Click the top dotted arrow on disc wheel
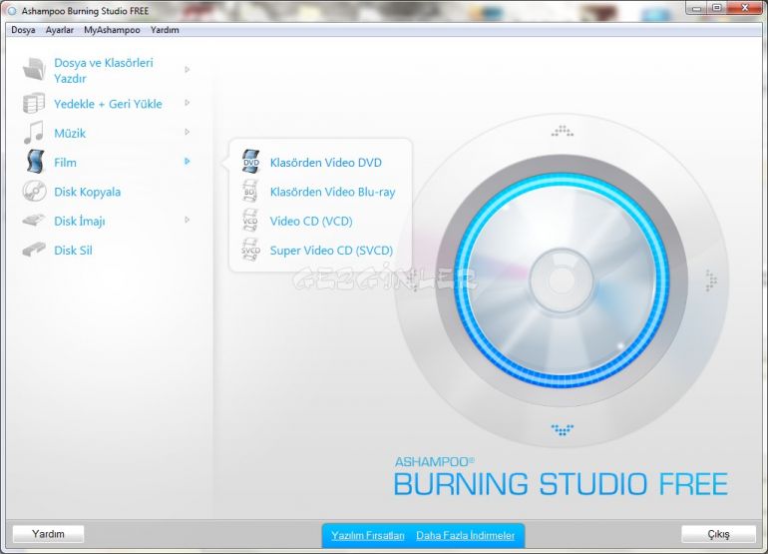The width and height of the screenshot is (768, 554). tap(563, 131)
